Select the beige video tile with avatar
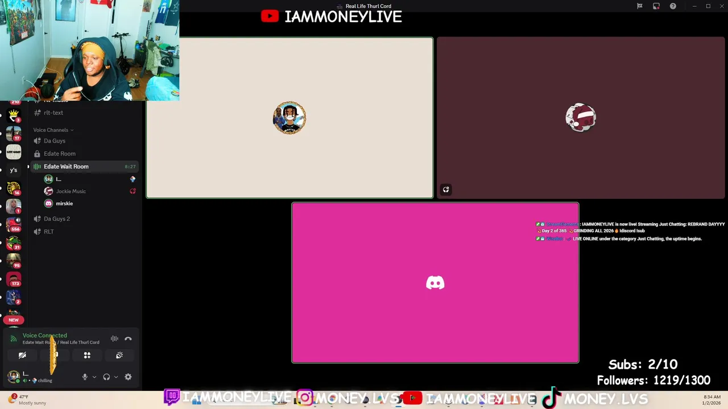This screenshot has height=409, width=728. tap(289, 118)
